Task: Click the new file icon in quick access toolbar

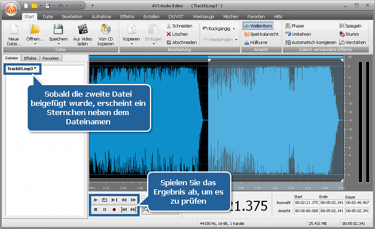Action: [x=26, y=6]
